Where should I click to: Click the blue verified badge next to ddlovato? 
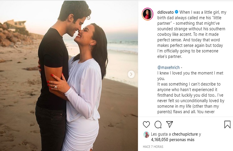click(x=176, y=12)
